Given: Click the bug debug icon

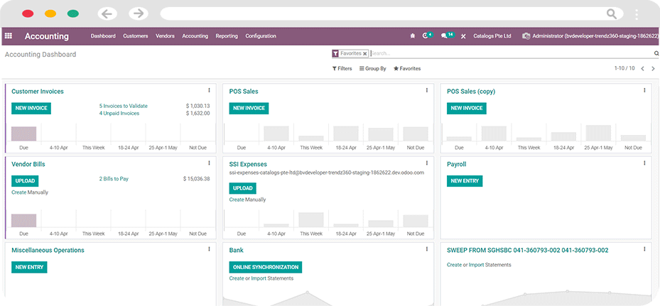Looking at the screenshot, I should tap(413, 36).
